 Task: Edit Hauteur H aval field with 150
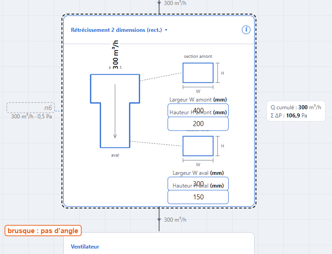[198, 197]
